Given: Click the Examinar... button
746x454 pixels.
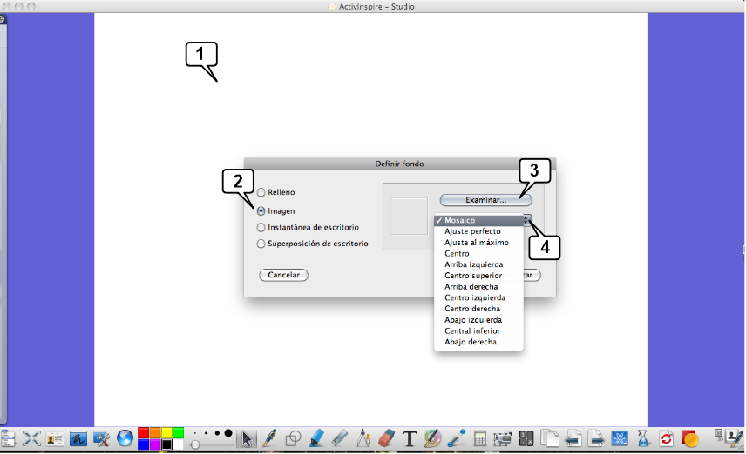Looking at the screenshot, I should [x=485, y=200].
